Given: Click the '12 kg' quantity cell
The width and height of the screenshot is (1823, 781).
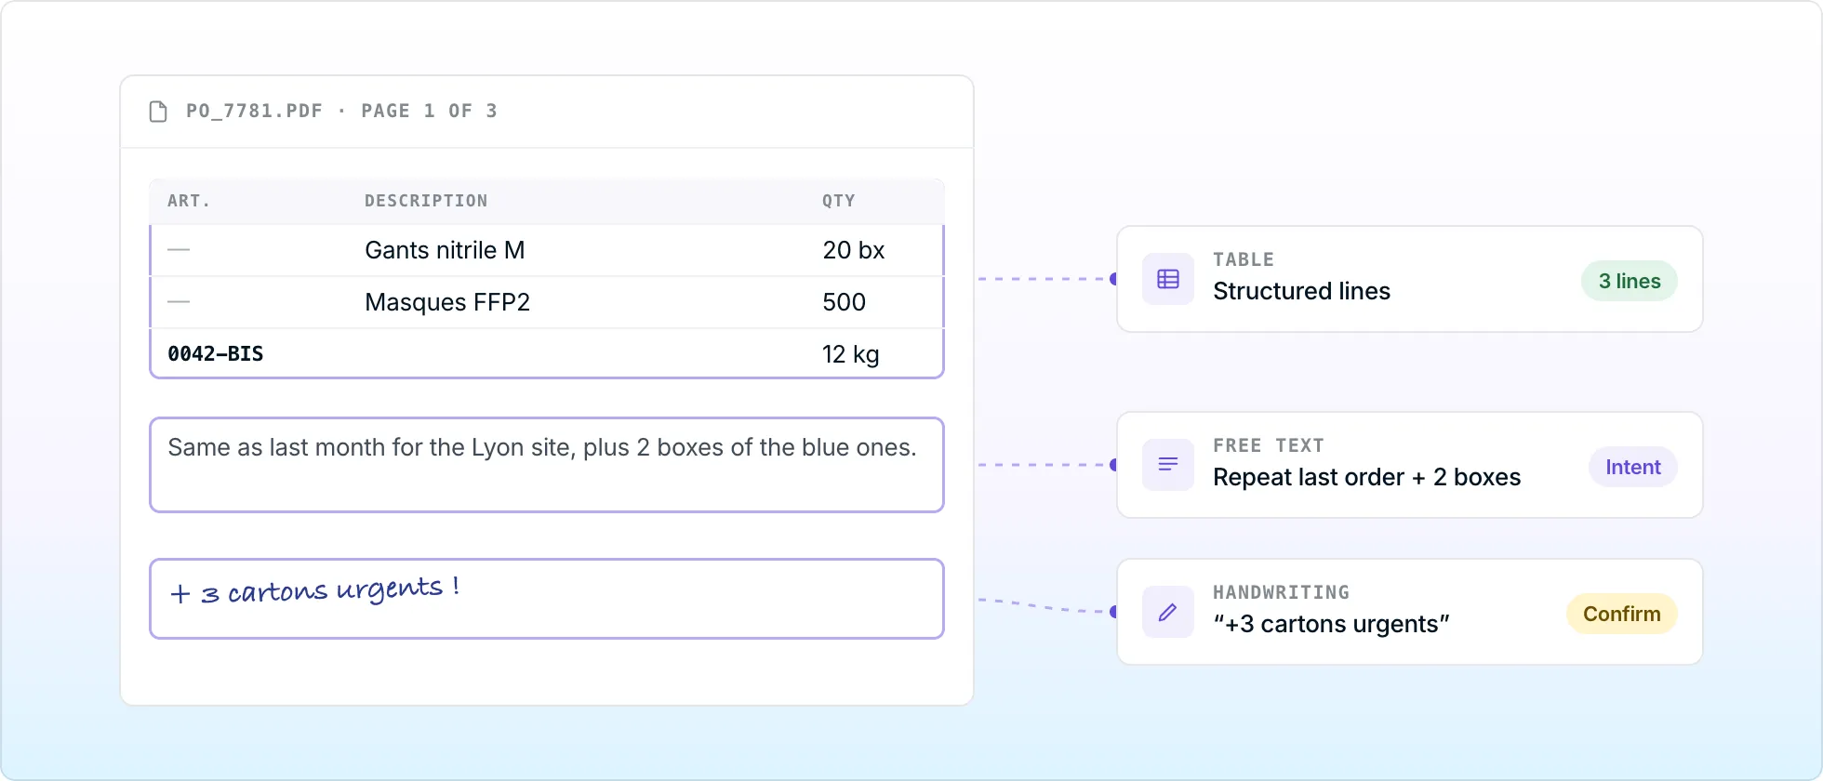Looking at the screenshot, I should point(851,354).
